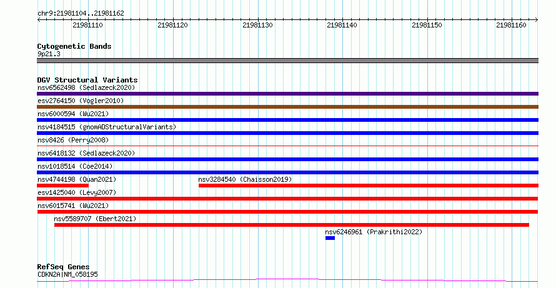Open variant nsv3284540 (Chaisson2019) label
Screen dimensions: 556x288
coord(245,179)
